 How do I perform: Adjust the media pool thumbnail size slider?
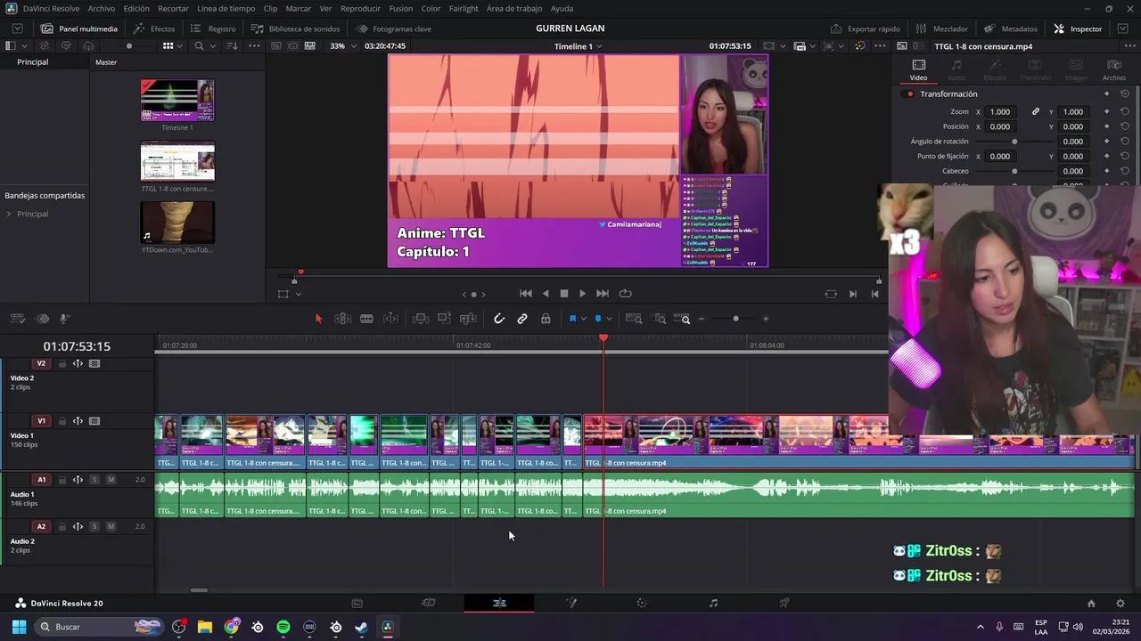[x=129, y=45]
